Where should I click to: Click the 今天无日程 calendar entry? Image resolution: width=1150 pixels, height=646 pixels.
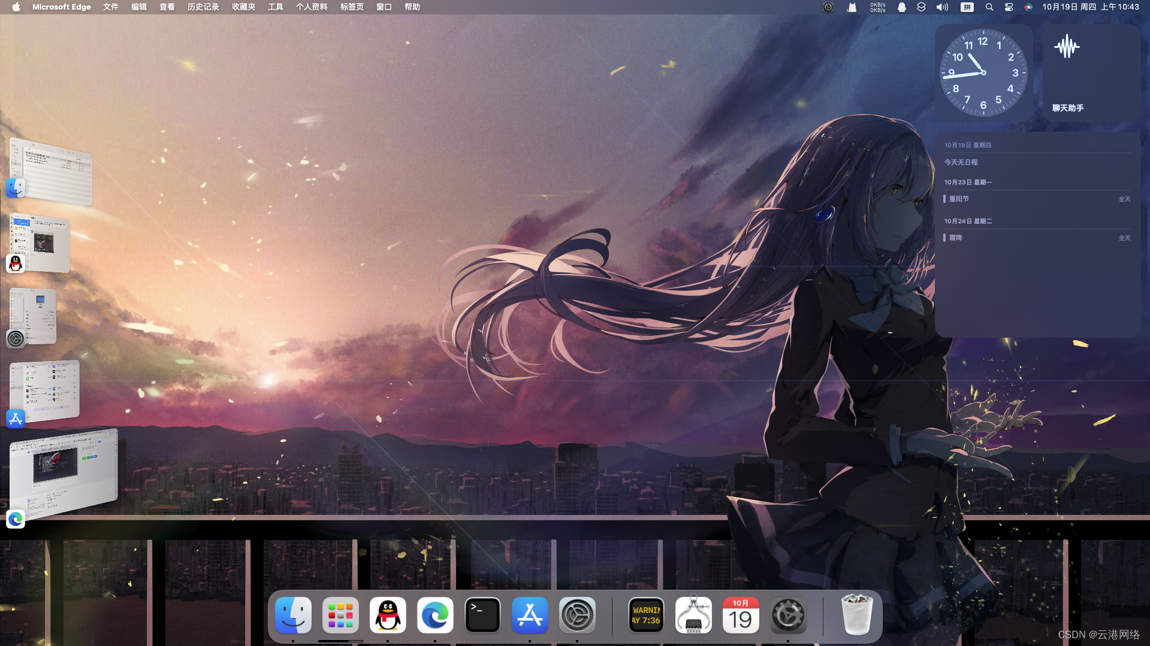(x=961, y=162)
